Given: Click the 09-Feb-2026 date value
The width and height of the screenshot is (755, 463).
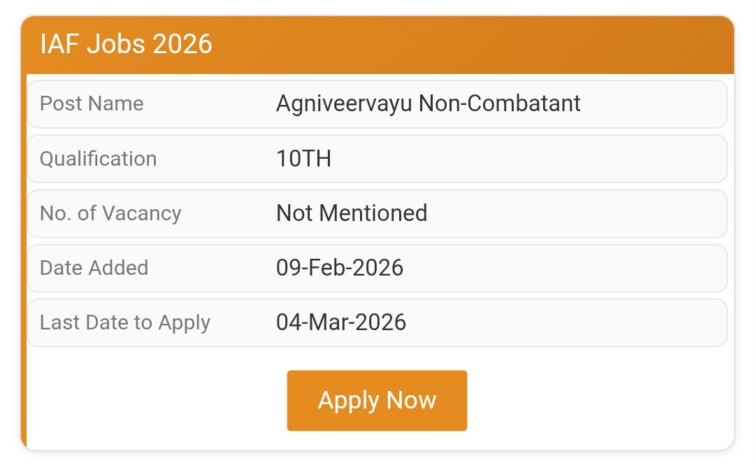Looking at the screenshot, I should [340, 268].
